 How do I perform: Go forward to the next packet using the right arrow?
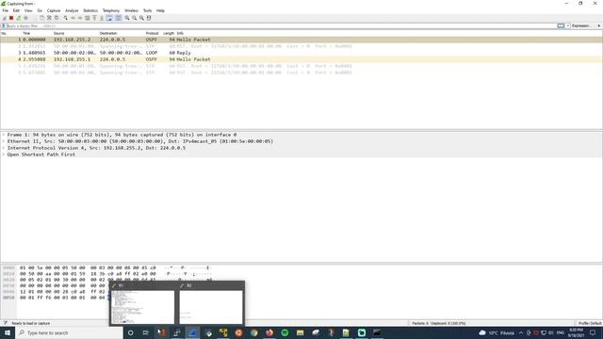pyautogui.click(x=80, y=18)
